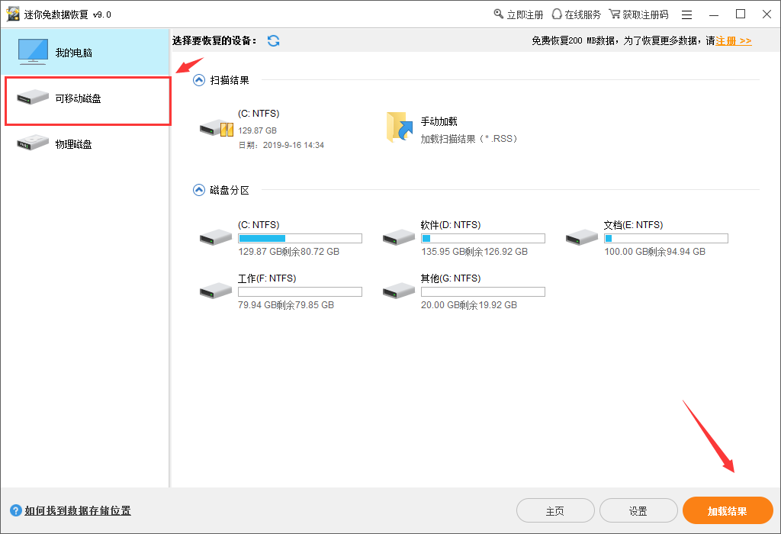This screenshot has height=534, width=781.
Task: Click the 迷你兔数据恢复 app logo icon
Action: pos(13,14)
